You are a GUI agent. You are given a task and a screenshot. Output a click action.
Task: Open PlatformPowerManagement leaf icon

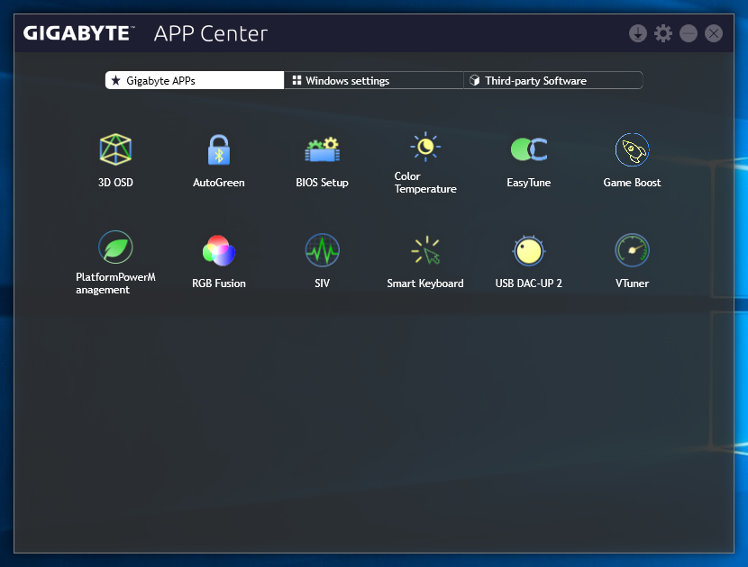coord(115,247)
